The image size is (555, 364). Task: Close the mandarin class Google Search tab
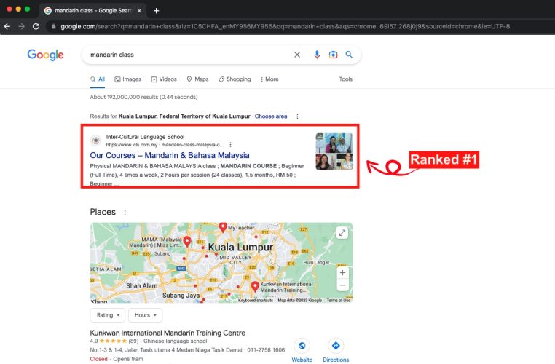(139, 11)
